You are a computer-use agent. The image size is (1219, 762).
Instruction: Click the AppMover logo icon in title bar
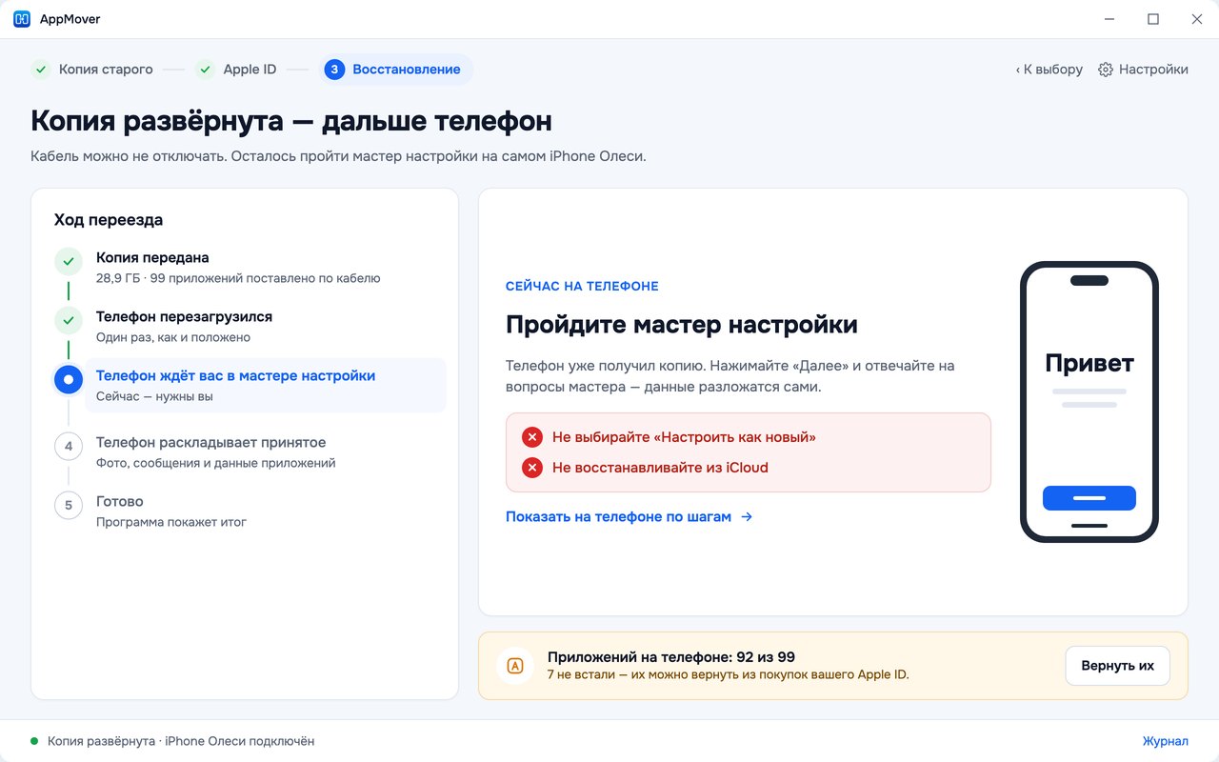[22, 19]
